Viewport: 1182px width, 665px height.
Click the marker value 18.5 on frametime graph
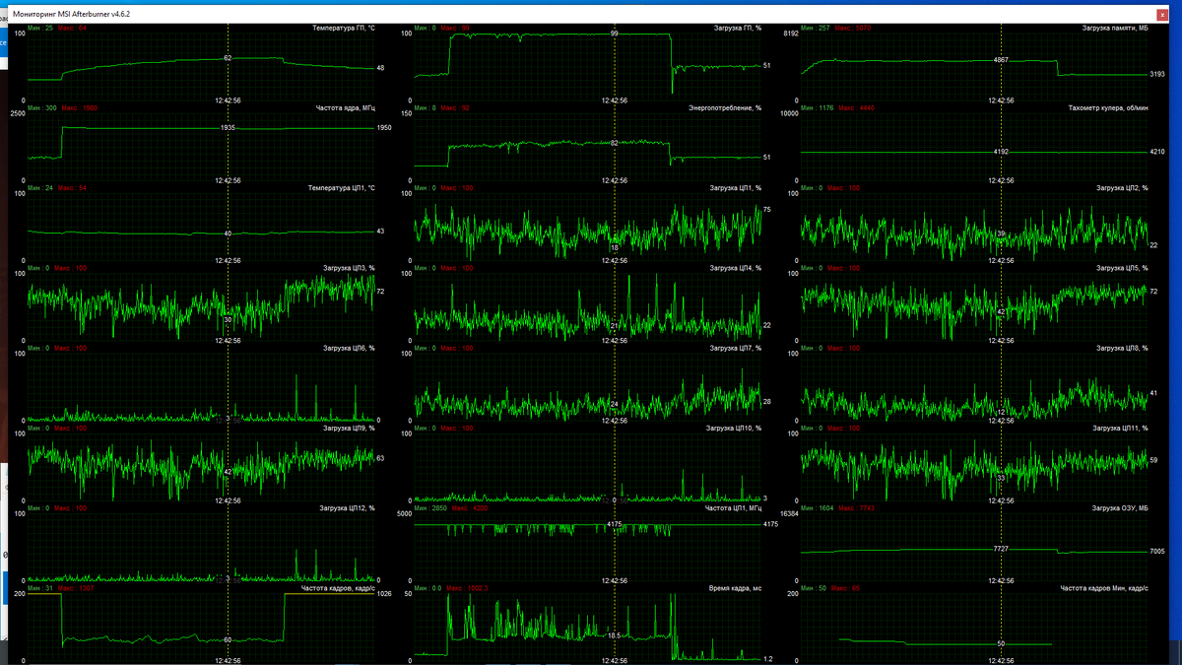click(x=615, y=635)
